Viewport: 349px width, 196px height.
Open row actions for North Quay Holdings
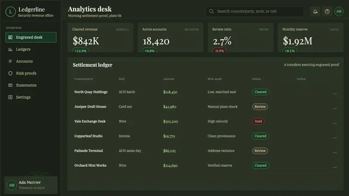click(x=335, y=94)
